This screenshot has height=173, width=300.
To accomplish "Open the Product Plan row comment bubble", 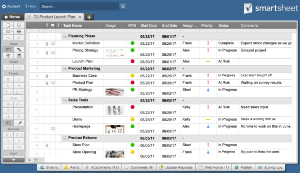I will pos(53,83).
